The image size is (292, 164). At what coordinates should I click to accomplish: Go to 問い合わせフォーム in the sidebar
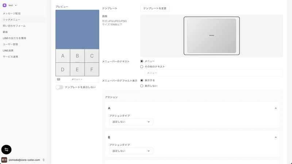[14, 26]
